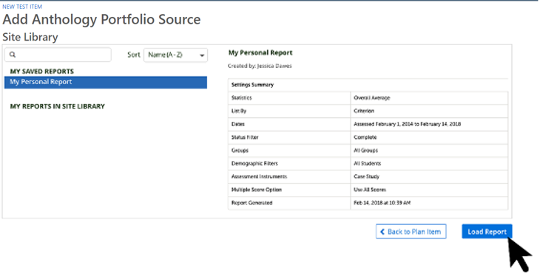Viewport: 540px width, 276px height.
Task: Focus the report search input field
Action: point(58,55)
